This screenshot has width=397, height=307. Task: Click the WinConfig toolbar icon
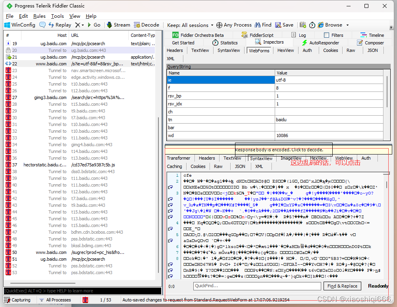[7, 25]
